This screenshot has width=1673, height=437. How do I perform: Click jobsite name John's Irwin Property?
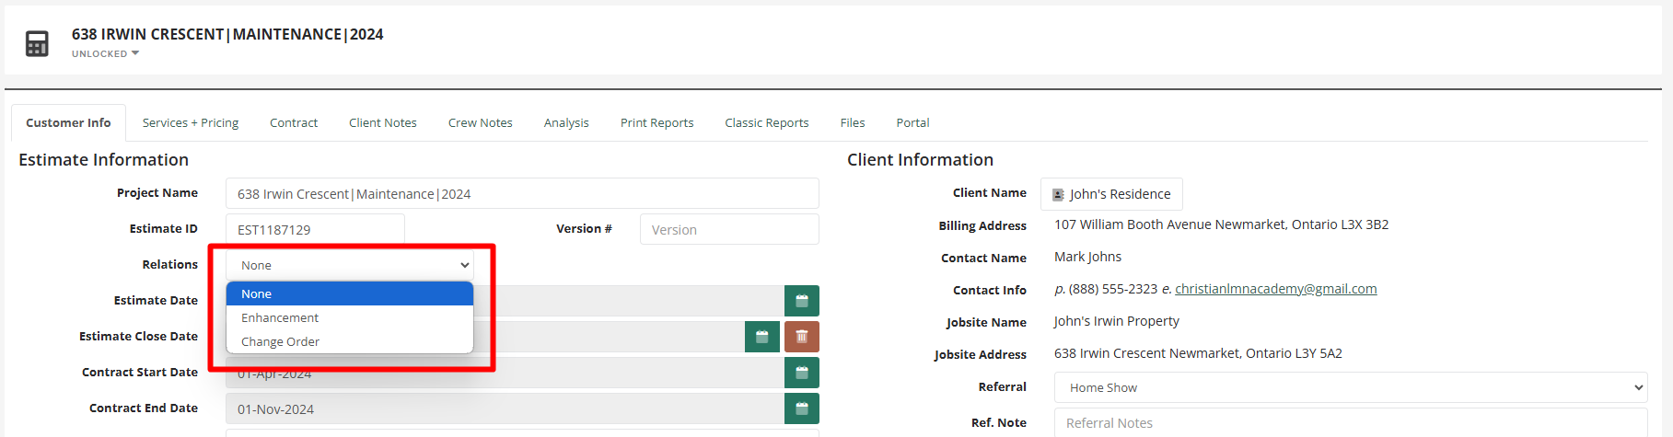[1117, 321]
